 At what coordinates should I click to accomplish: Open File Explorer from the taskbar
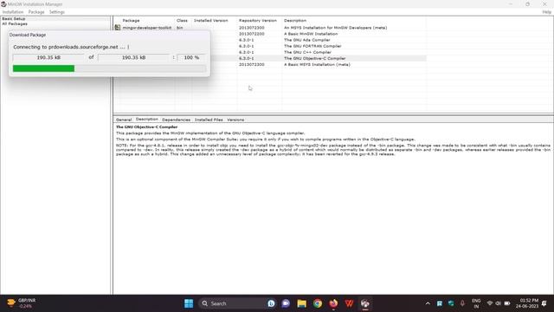(x=301, y=303)
